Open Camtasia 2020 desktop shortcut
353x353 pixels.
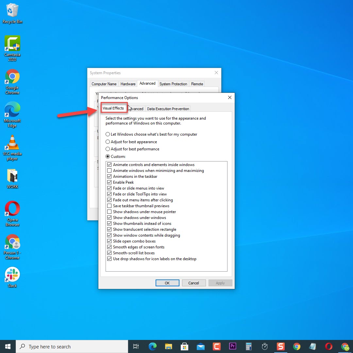(x=12, y=44)
